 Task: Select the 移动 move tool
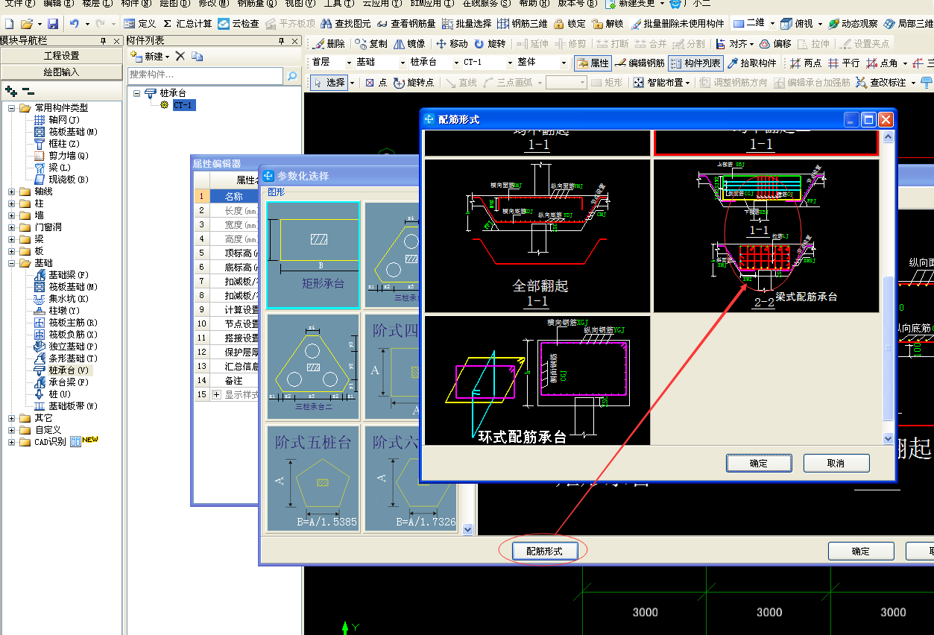(x=452, y=44)
